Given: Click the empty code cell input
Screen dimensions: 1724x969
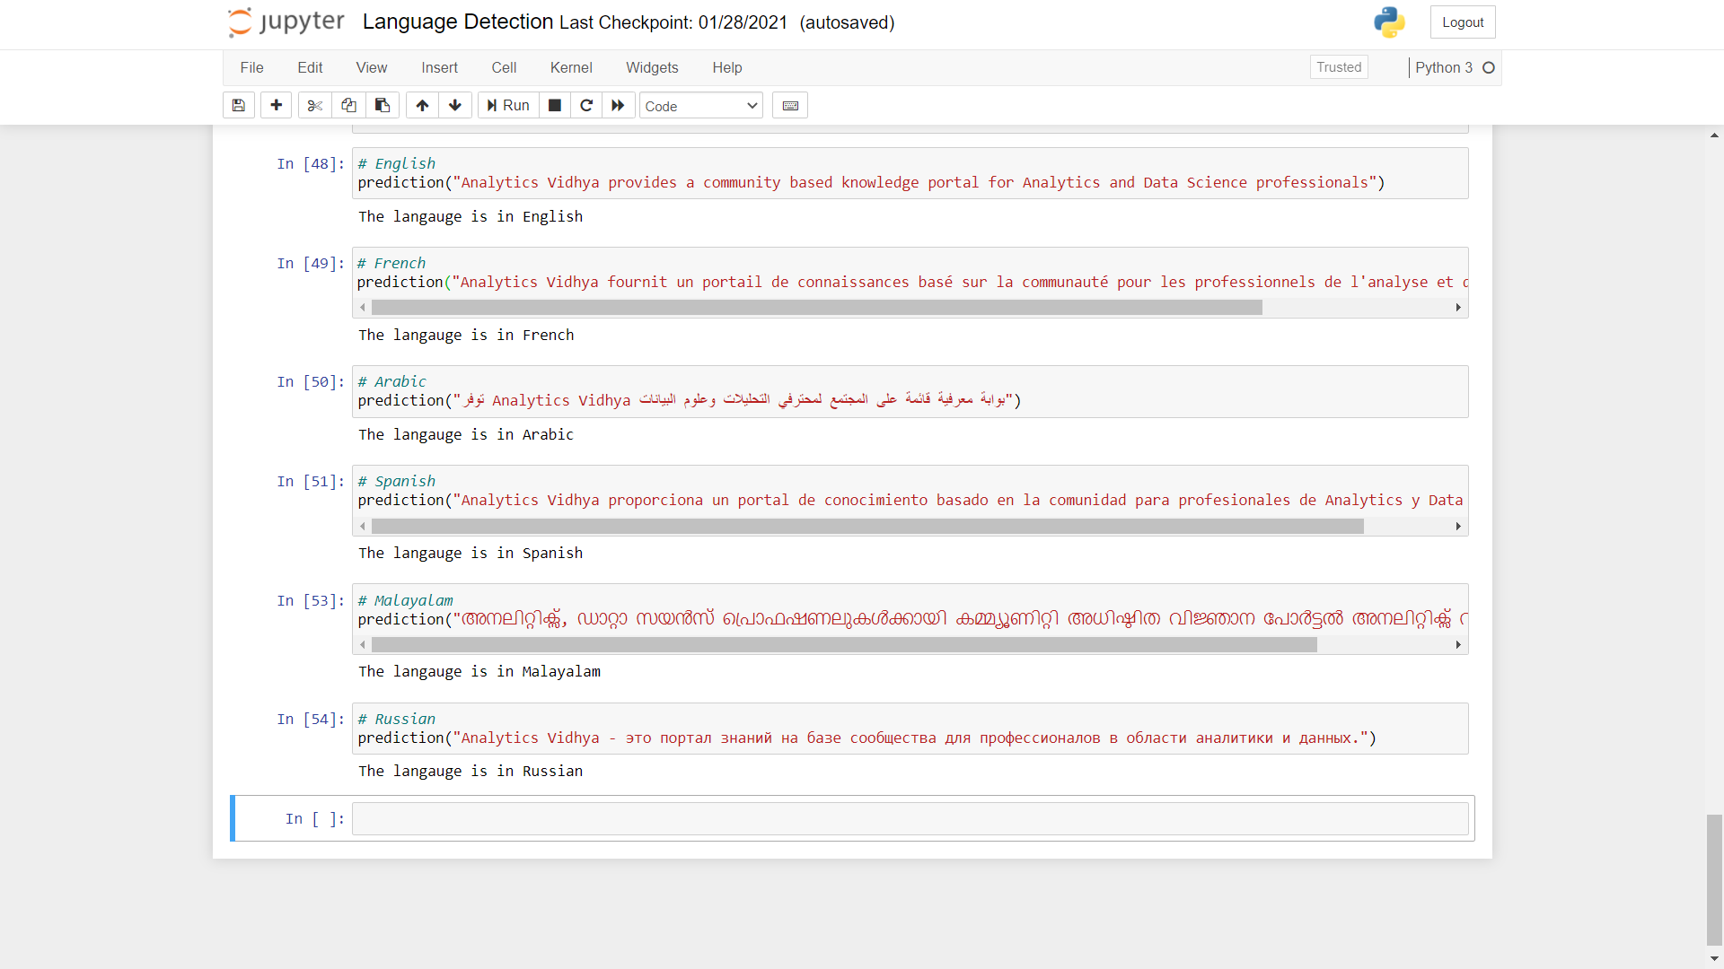Looking at the screenshot, I should click(910, 819).
